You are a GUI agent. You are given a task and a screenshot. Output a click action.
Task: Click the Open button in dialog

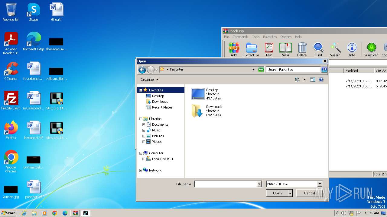(277, 193)
